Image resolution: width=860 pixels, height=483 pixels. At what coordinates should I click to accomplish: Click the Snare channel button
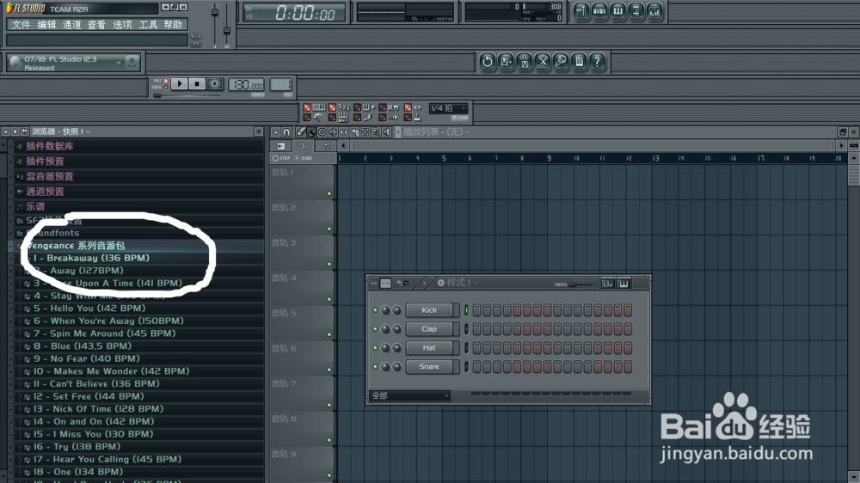coord(429,367)
